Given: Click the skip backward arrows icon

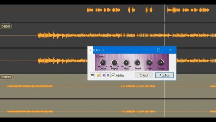Looking at the screenshot, I should [103, 75].
